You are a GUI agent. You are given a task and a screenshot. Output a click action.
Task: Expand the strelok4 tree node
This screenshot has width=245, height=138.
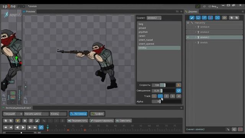[x=195, y=27]
